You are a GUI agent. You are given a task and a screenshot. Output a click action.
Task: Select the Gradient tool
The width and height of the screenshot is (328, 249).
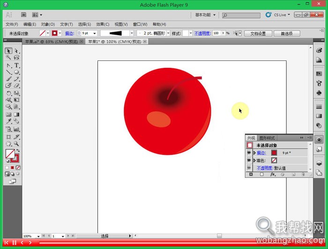(x=16, y=115)
